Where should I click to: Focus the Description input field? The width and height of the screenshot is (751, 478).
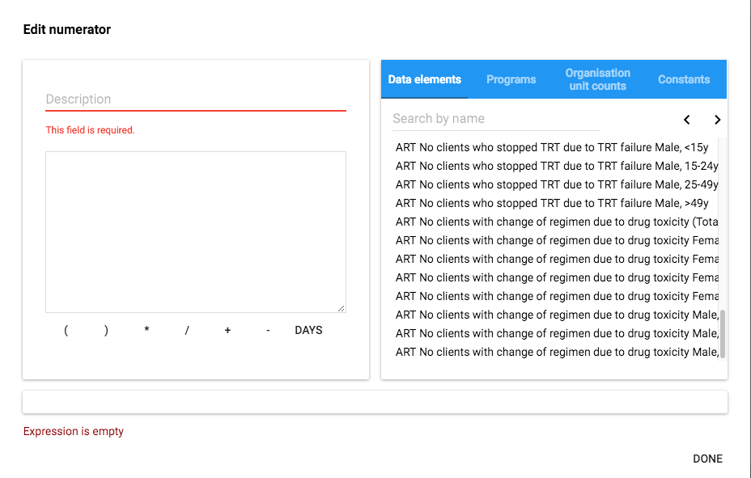[195, 99]
